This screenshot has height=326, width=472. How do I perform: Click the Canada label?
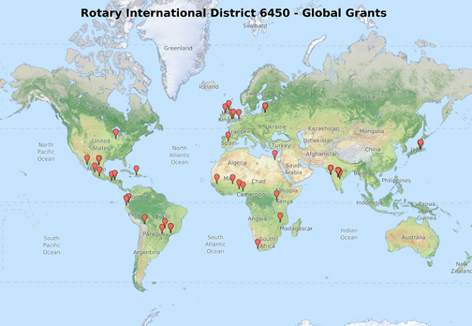[97, 107]
